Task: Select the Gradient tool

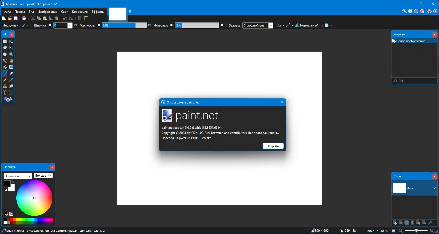Action: pos(11,67)
